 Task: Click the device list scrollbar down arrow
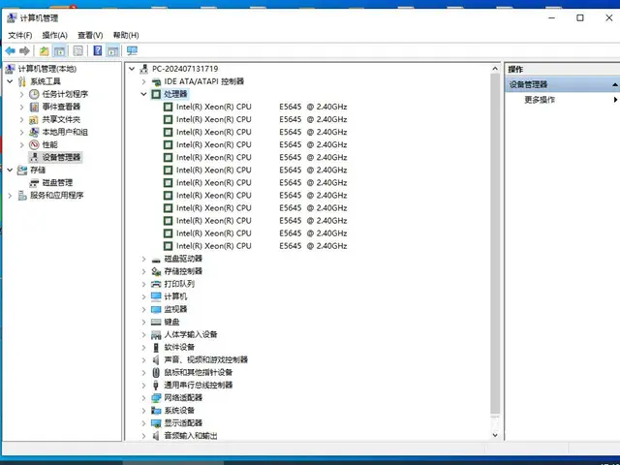coord(495,435)
